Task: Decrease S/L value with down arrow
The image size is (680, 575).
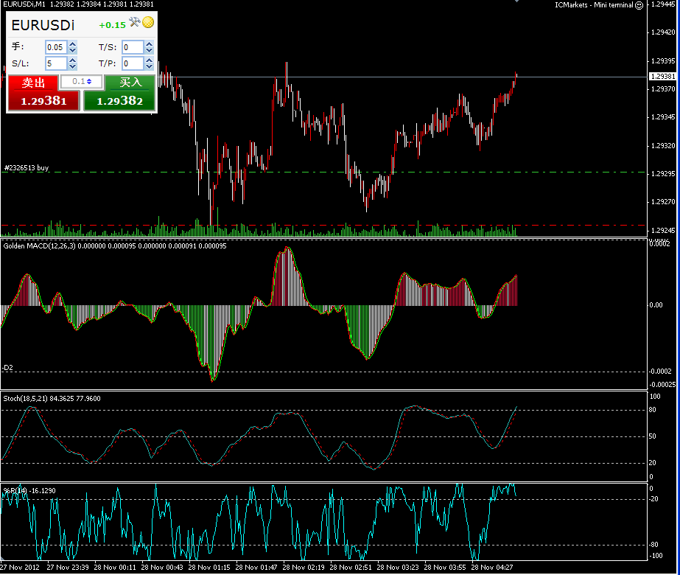Action: tap(73, 66)
